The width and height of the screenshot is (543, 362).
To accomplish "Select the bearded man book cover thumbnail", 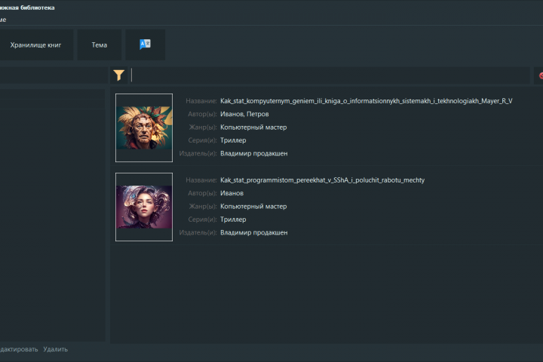I will 144,127.
